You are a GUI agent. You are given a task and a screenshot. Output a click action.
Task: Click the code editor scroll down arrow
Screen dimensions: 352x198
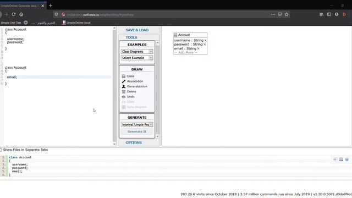[x=114, y=144]
